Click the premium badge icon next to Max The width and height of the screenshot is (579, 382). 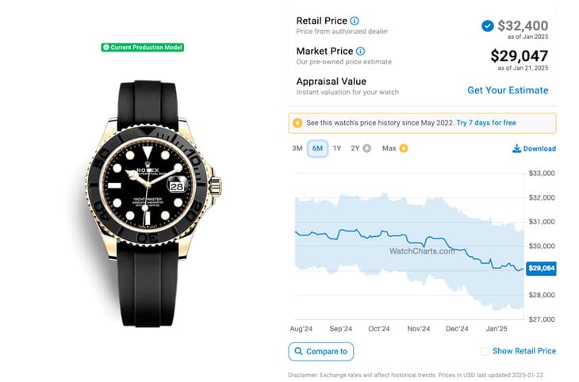tap(404, 148)
